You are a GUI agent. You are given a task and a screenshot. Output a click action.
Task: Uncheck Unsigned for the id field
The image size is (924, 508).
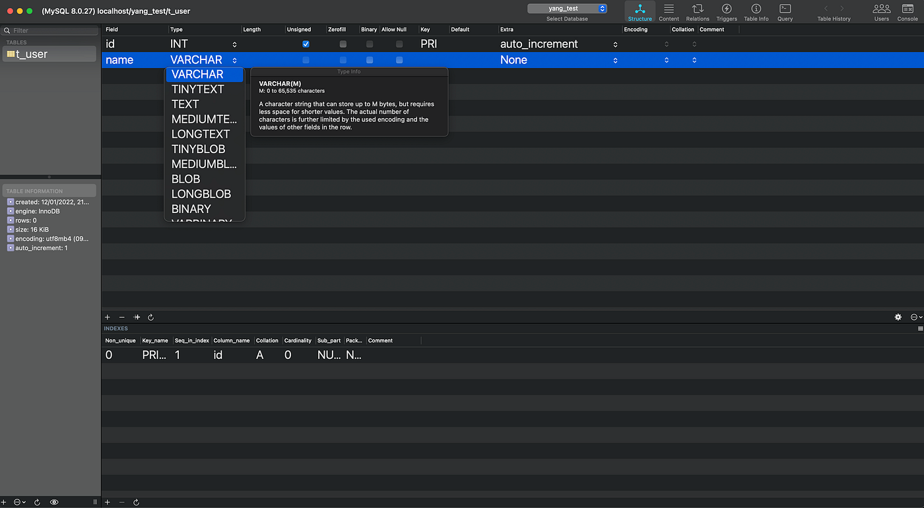coord(306,44)
